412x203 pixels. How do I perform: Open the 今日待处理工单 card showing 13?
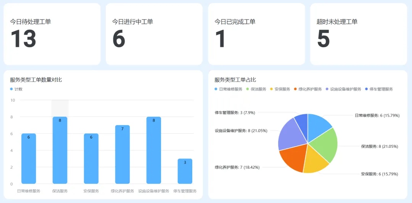52,34
